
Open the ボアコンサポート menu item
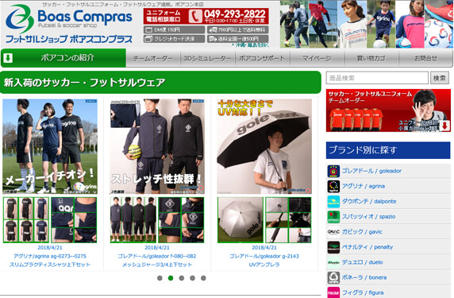pos(262,58)
